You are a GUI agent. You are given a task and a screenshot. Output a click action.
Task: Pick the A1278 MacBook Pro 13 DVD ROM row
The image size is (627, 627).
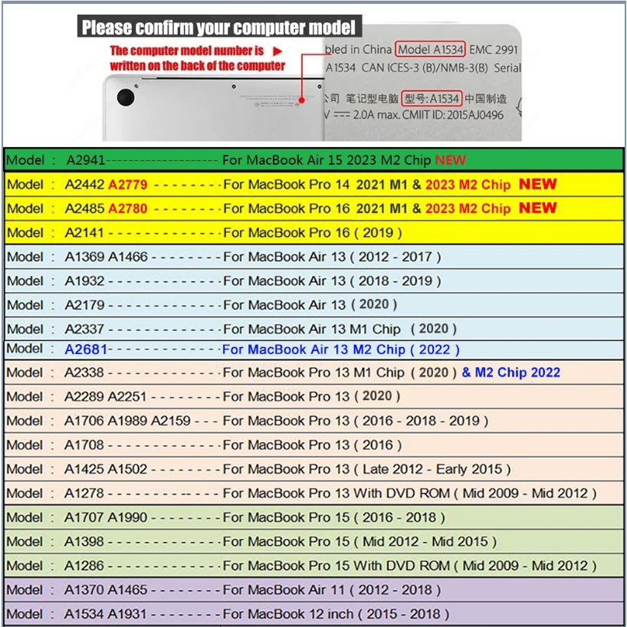[x=313, y=493]
